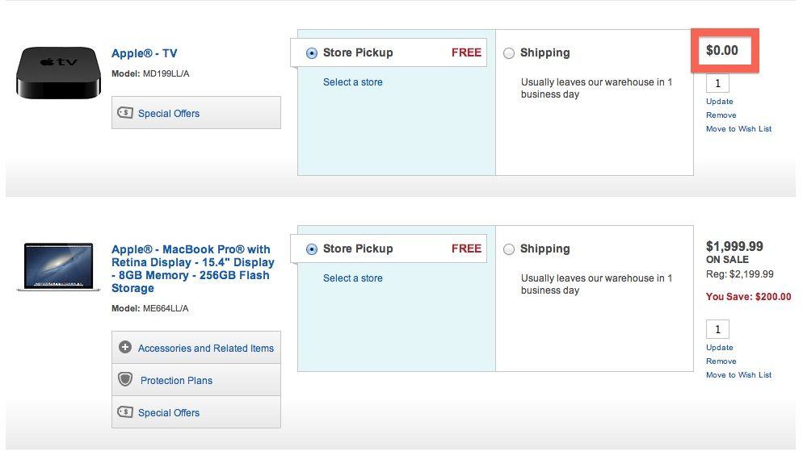Viewport: 803px width, 451px height.
Task: Select Store Pickup for Apple TV
Action: click(x=312, y=53)
